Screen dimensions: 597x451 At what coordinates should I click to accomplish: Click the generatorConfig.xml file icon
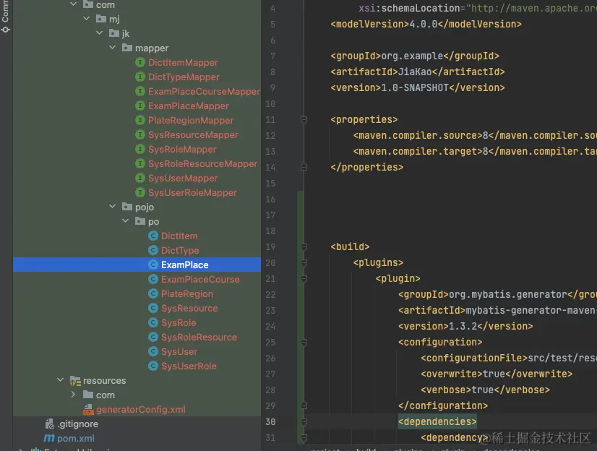(x=88, y=410)
